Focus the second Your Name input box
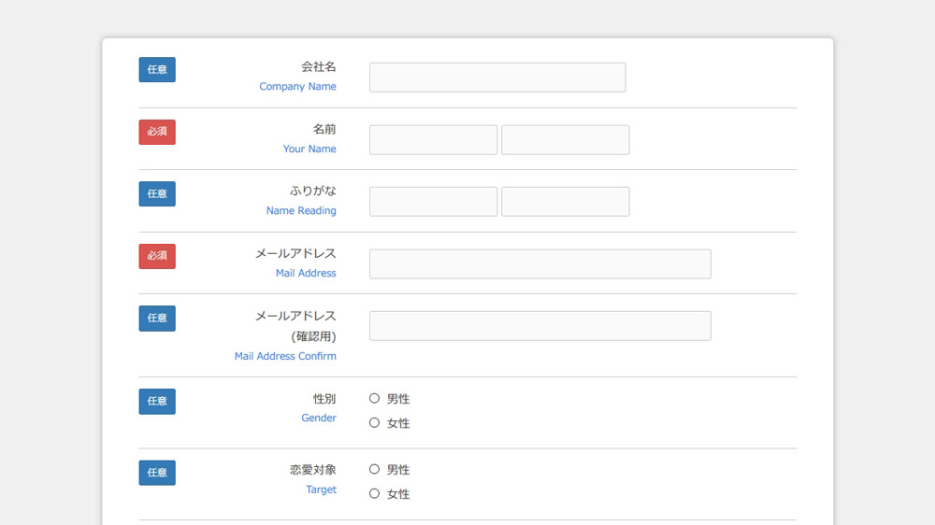This screenshot has width=935, height=525. tap(566, 140)
